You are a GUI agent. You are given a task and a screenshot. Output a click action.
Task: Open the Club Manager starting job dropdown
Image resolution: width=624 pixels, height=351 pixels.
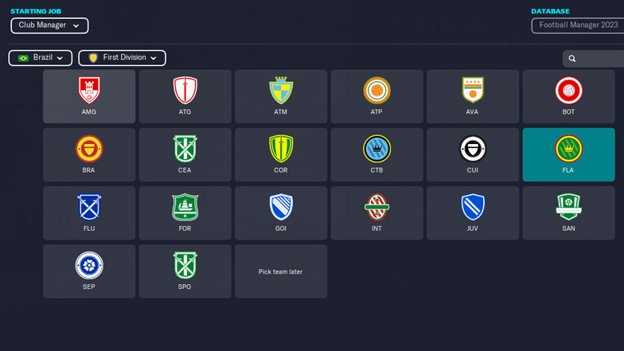49,25
